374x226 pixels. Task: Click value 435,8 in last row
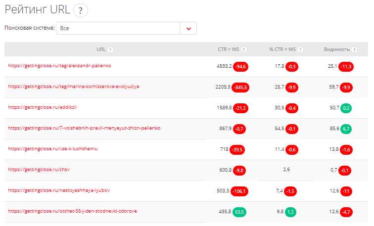[x=225, y=211]
